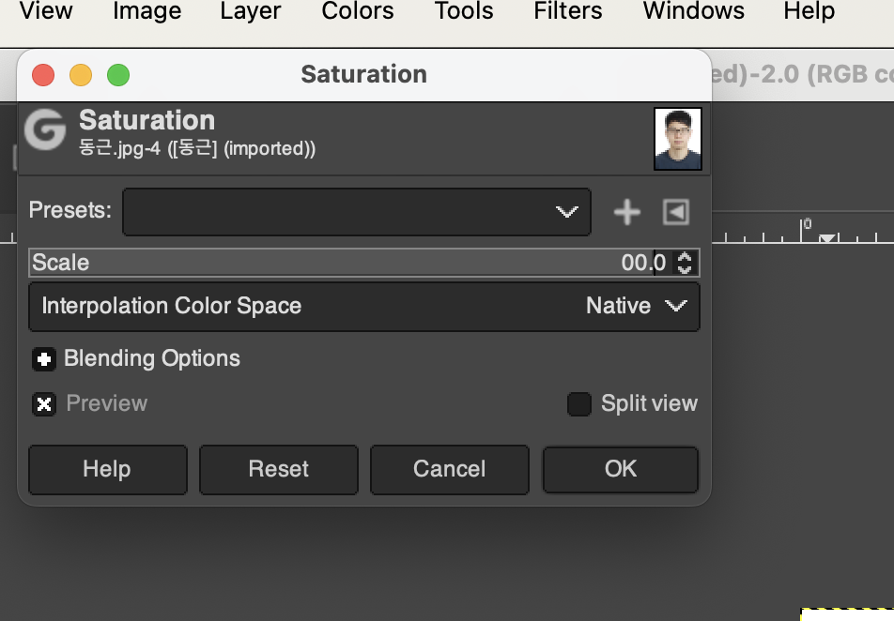Open the View menu
This screenshot has width=894, height=621.
pyautogui.click(x=46, y=11)
